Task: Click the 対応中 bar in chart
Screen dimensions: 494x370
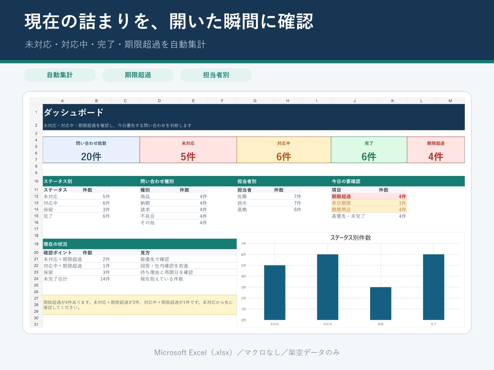Action: click(x=328, y=287)
